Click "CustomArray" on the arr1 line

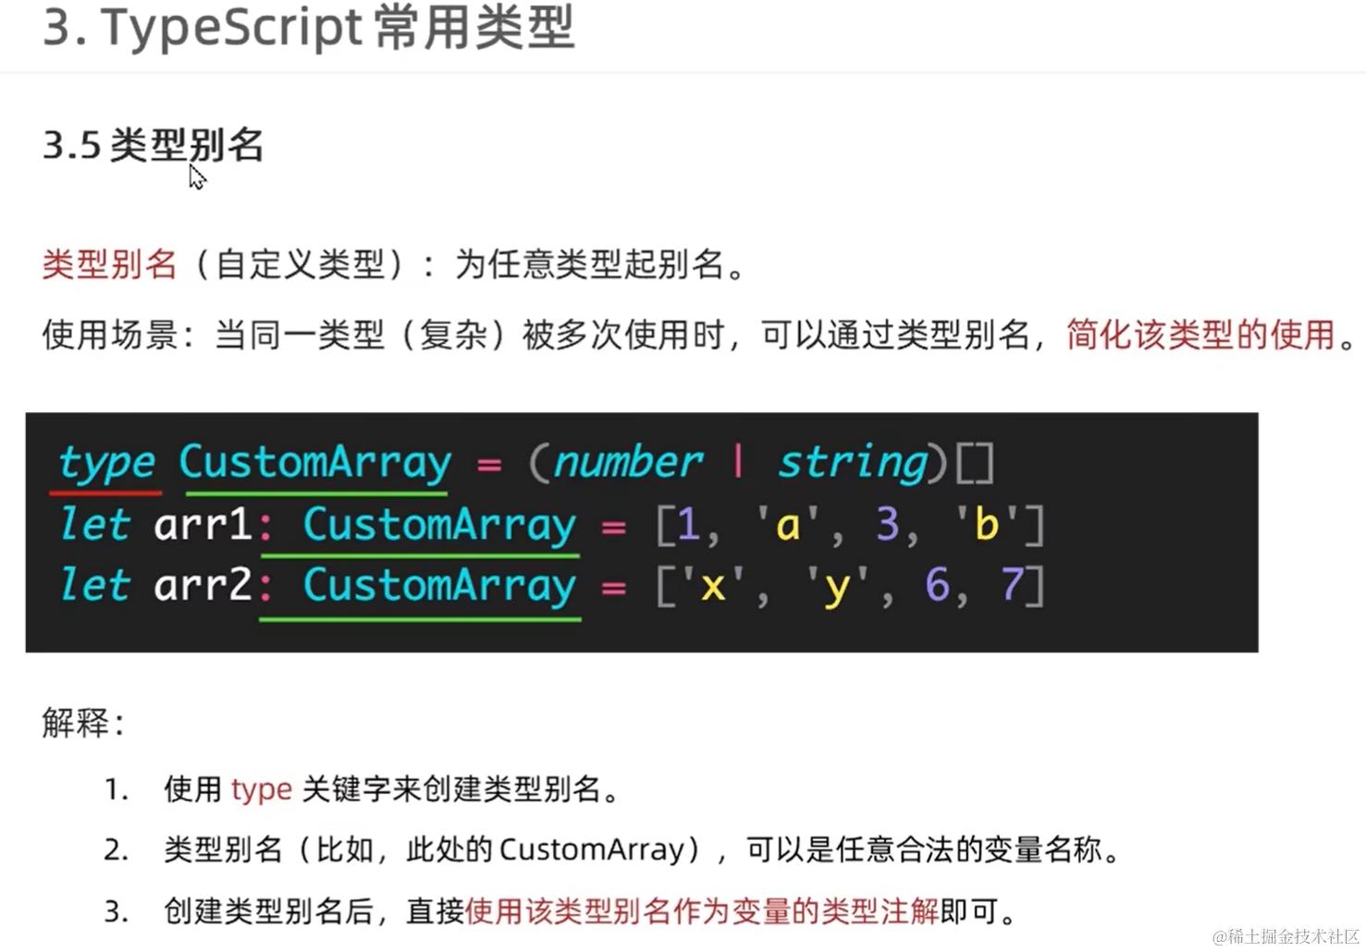click(439, 525)
